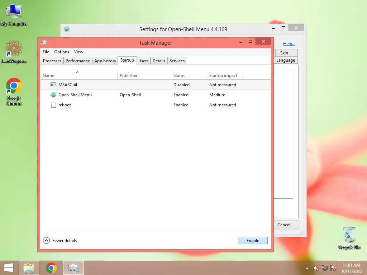The height and width of the screenshot is (275, 367).
Task: Switch to the App history tab
Action: click(x=105, y=61)
